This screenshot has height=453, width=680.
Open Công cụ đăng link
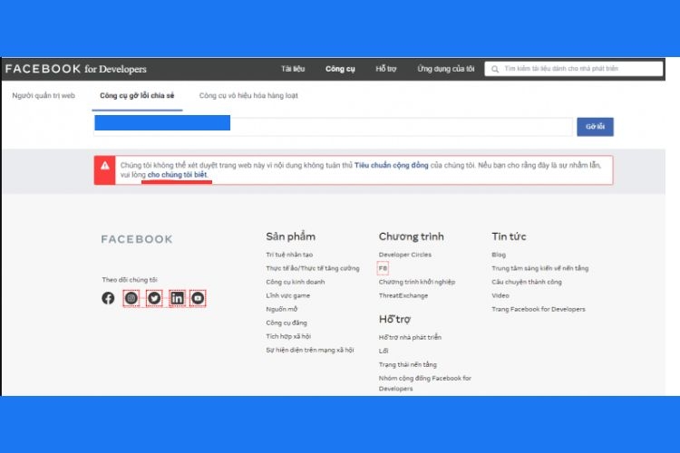[287, 323]
